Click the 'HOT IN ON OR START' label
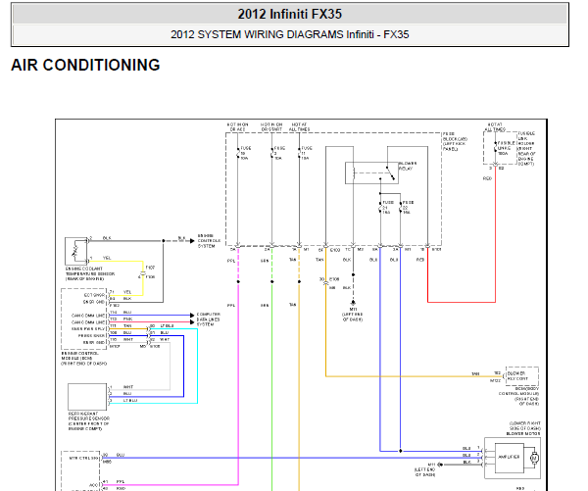 tap(271, 126)
